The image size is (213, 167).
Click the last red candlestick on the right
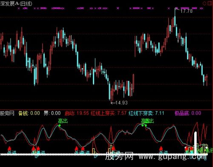click(x=207, y=80)
